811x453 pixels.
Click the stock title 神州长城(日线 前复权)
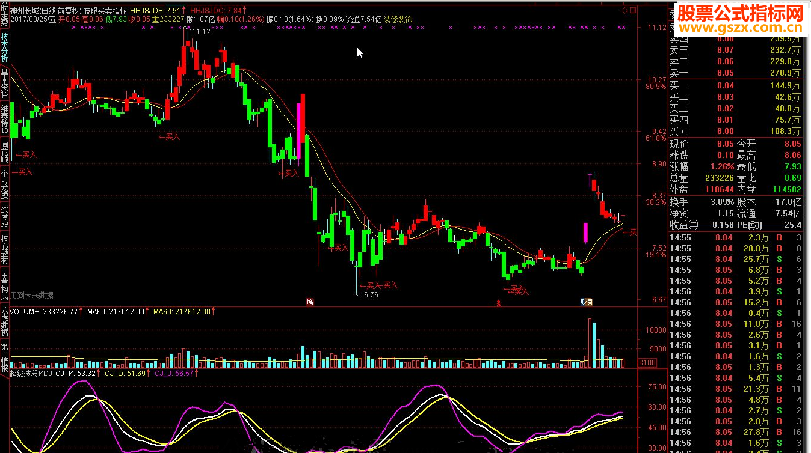[46, 11]
